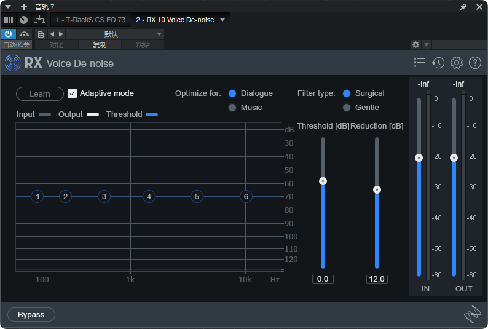Click the 粘贴 paste button

143,45
